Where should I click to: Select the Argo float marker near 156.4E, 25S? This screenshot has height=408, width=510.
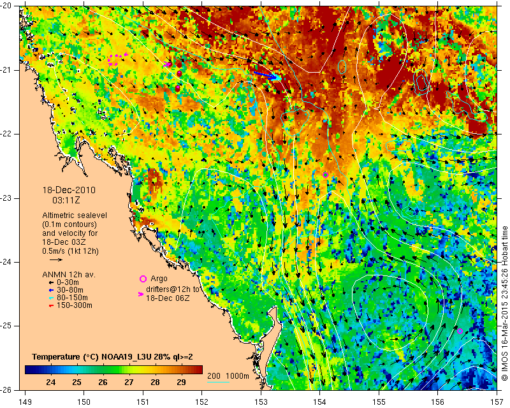coord(460,331)
